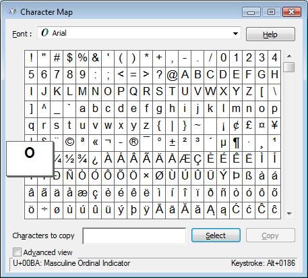The image size is (308, 278).
Task: Click the scrollbar up arrow
Action: [x=289, y=56]
